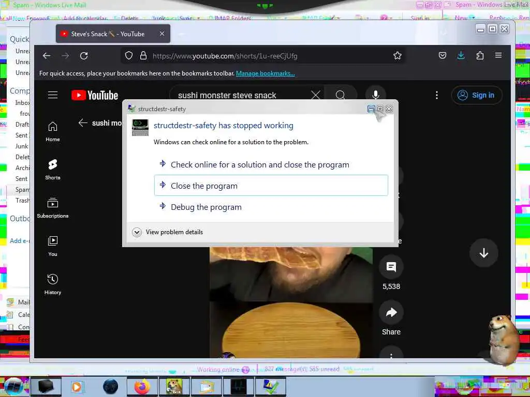Screen dimensions: 530x397
Task: Open Pocket save icon in toolbar
Action: point(443,56)
